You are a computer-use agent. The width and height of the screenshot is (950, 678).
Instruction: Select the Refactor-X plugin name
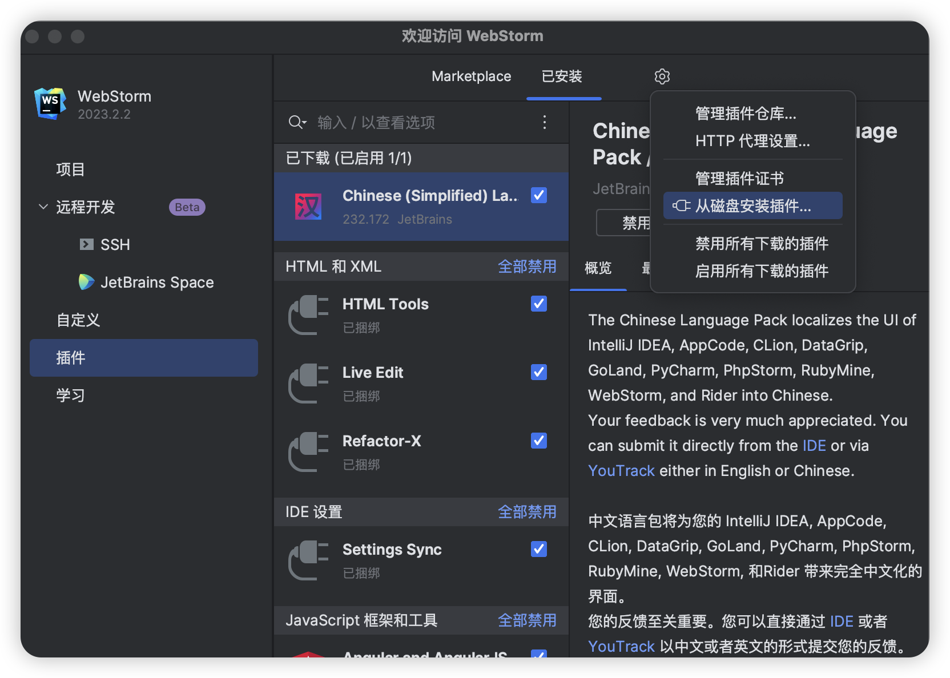[x=382, y=441]
